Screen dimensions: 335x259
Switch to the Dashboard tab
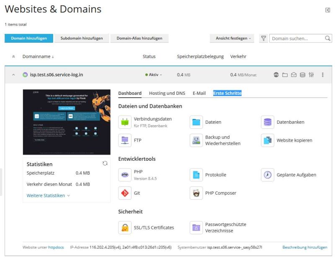(130, 94)
